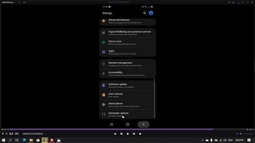Select Accessibility settings
255x143 pixels.
pyautogui.click(x=127, y=73)
